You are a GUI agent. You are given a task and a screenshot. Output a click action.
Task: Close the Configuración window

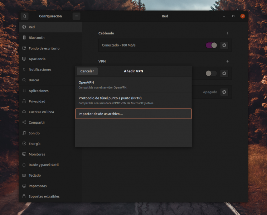243,16
